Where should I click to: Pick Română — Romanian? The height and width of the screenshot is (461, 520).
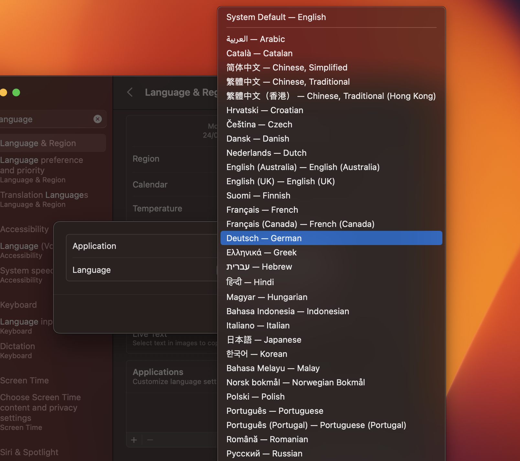(331, 439)
